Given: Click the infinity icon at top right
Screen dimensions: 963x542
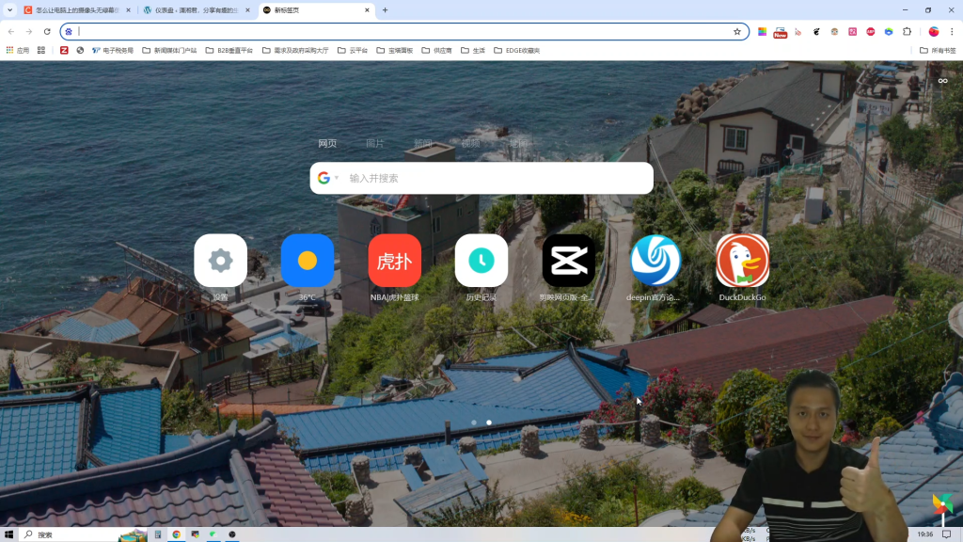Looking at the screenshot, I should pyautogui.click(x=942, y=81).
